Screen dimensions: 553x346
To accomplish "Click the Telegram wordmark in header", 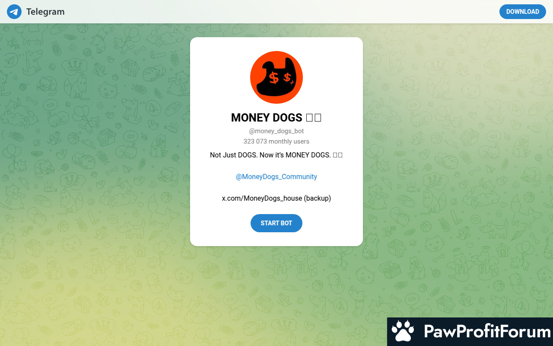I will pos(45,12).
